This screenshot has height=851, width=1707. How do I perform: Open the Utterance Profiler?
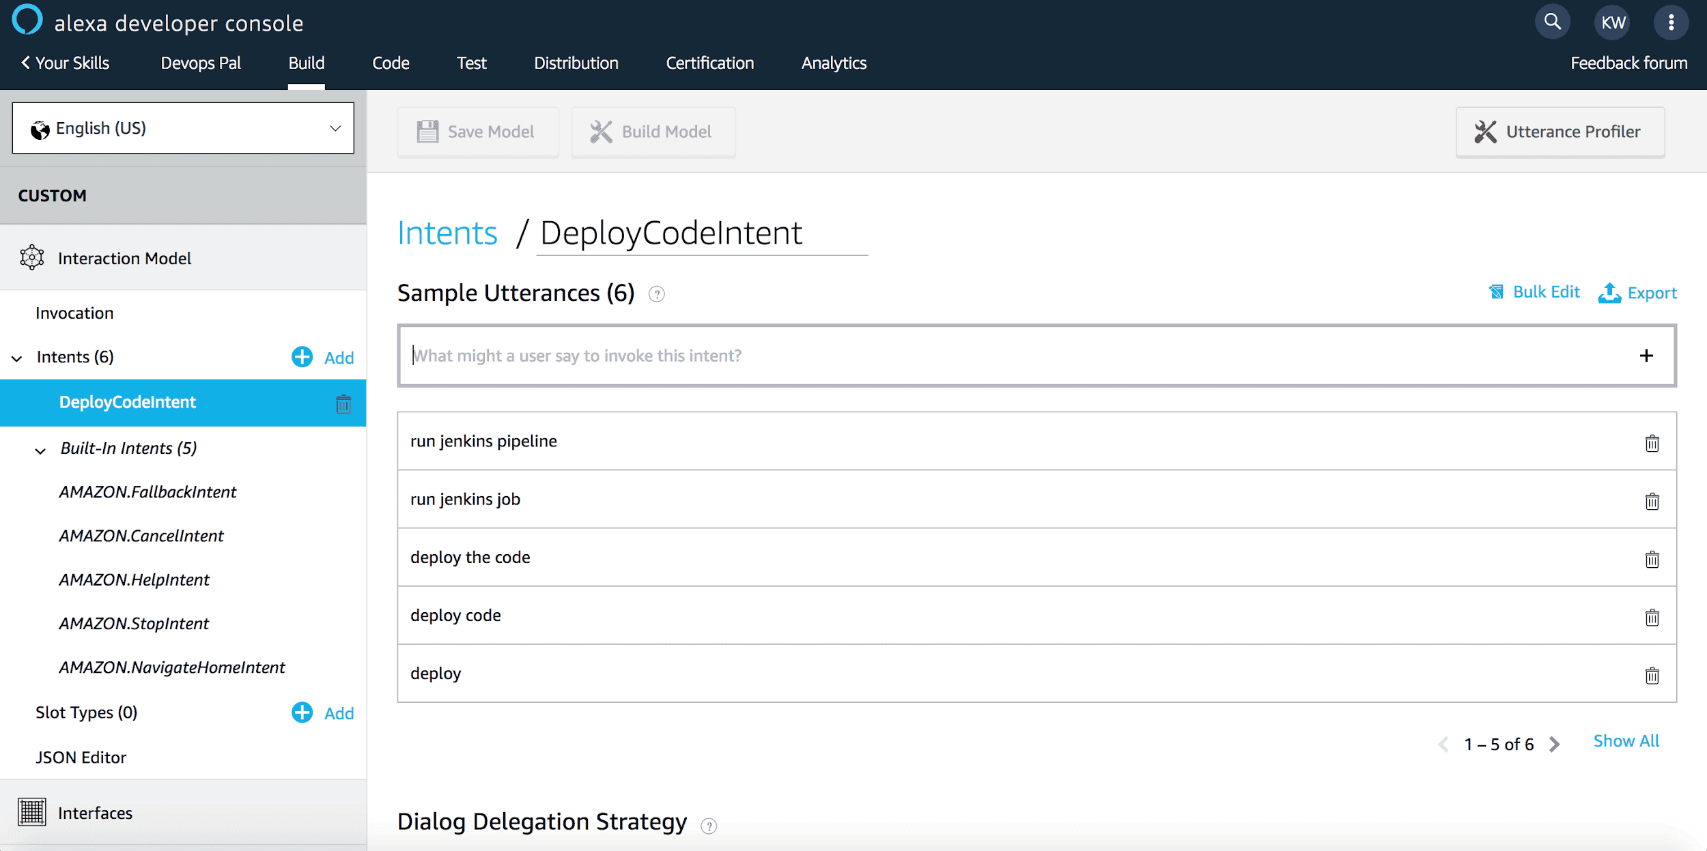point(1560,131)
